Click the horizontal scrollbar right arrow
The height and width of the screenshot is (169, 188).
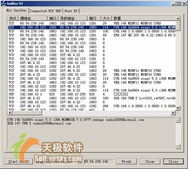point(173,113)
